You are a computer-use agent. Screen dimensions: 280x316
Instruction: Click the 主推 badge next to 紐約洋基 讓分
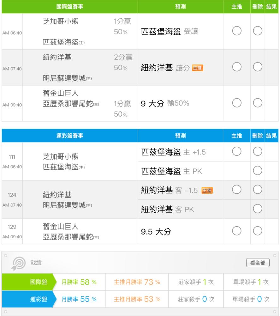click(198, 68)
